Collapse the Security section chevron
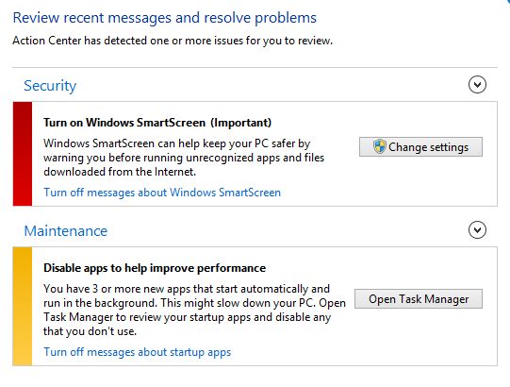The image size is (510, 387). pyautogui.click(x=477, y=85)
